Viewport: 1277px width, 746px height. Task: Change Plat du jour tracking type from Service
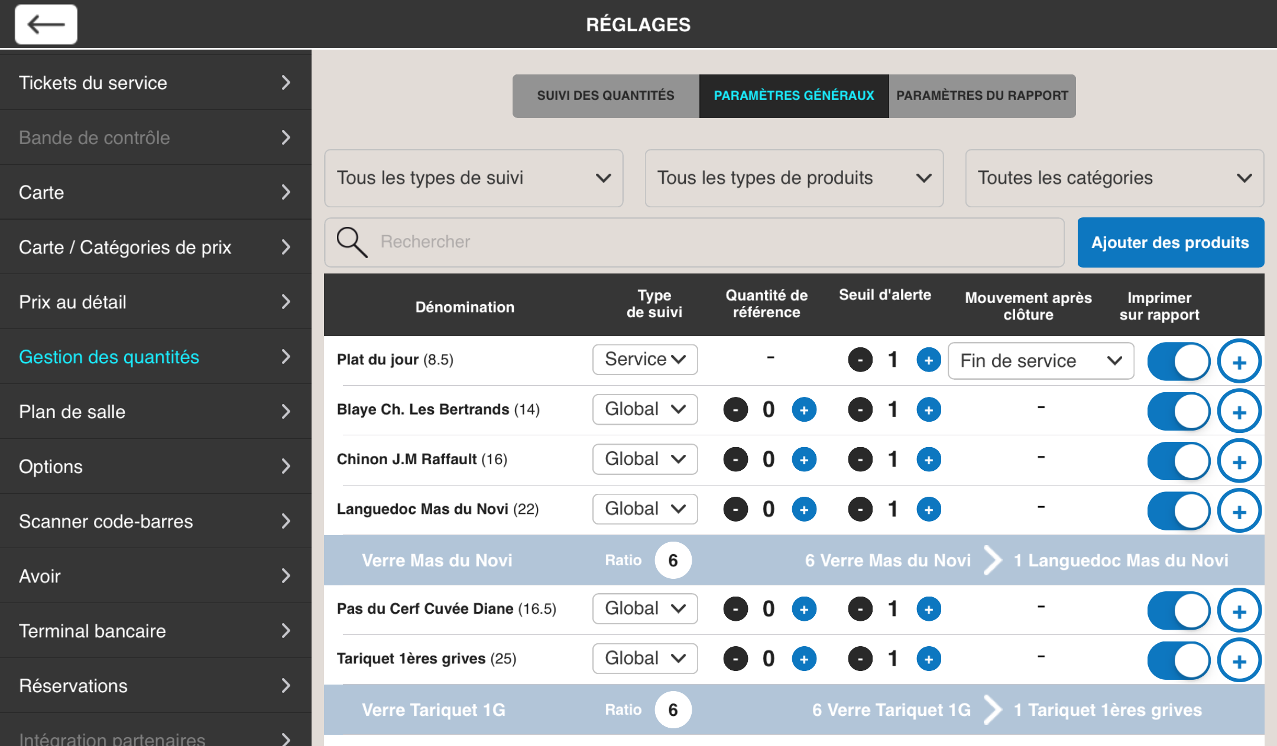tap(645, 359)
